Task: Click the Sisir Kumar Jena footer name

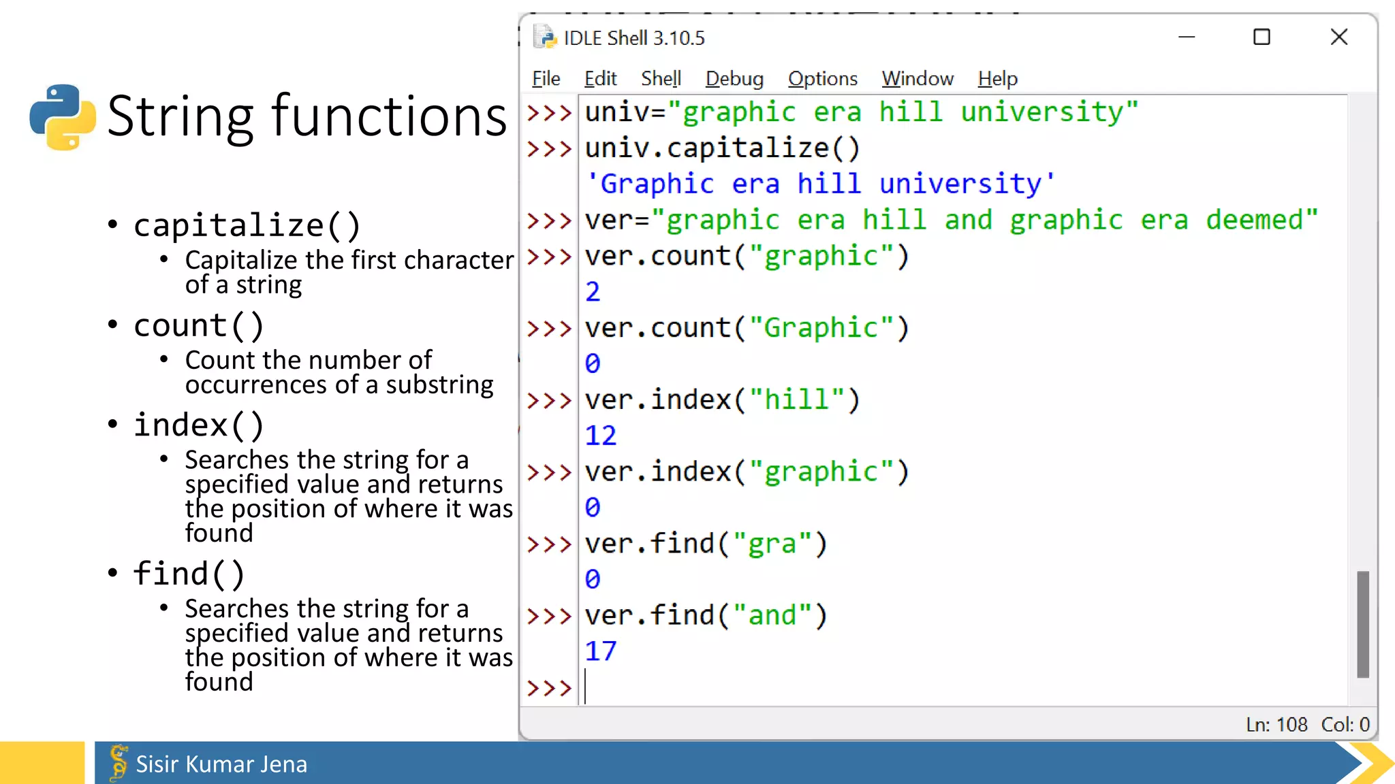Action: point(221,764)
